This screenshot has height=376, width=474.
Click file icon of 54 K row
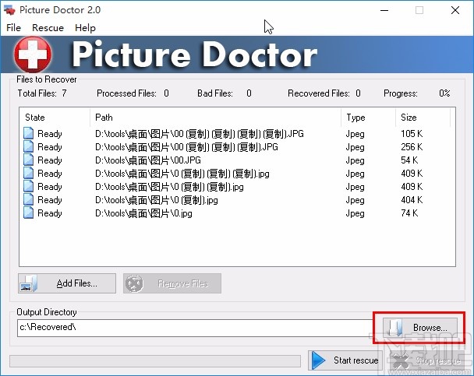28,160
